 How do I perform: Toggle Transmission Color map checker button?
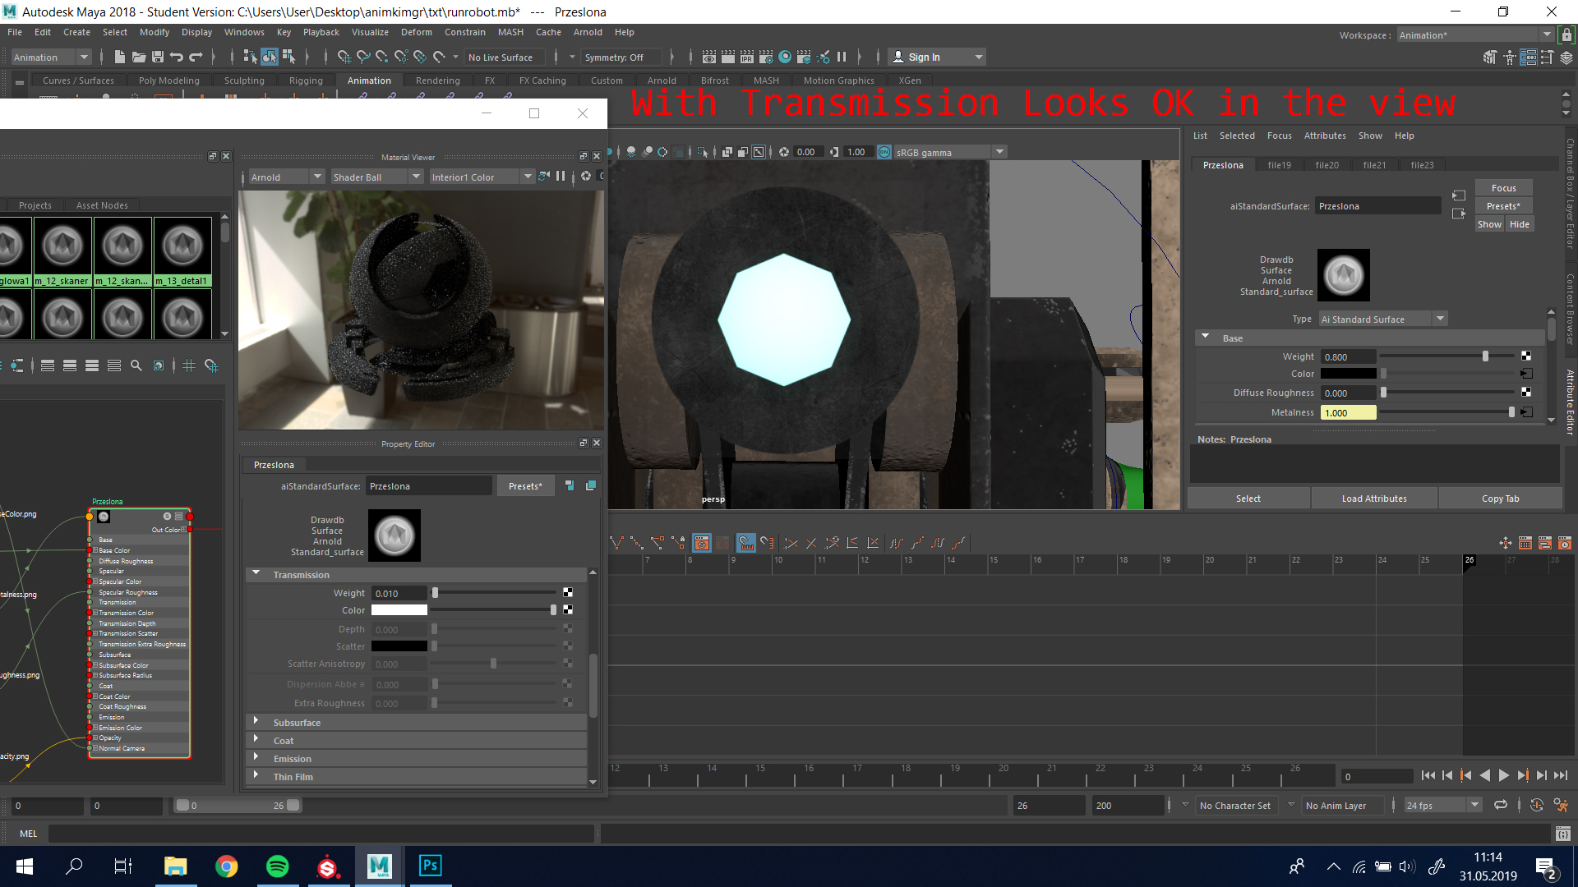click(568, 610)
